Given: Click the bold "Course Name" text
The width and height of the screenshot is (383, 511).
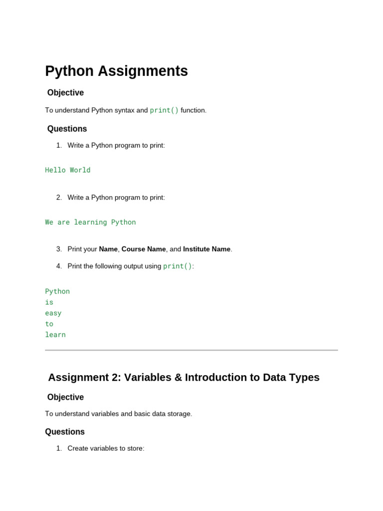Looking at the screenshot, I should pyautogui.click(x=144, y=249).
